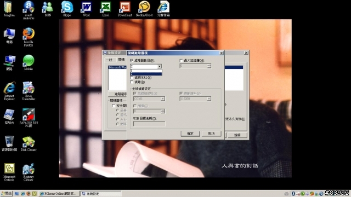Open the Disk Cleaner desktop icon

(29, 143)
